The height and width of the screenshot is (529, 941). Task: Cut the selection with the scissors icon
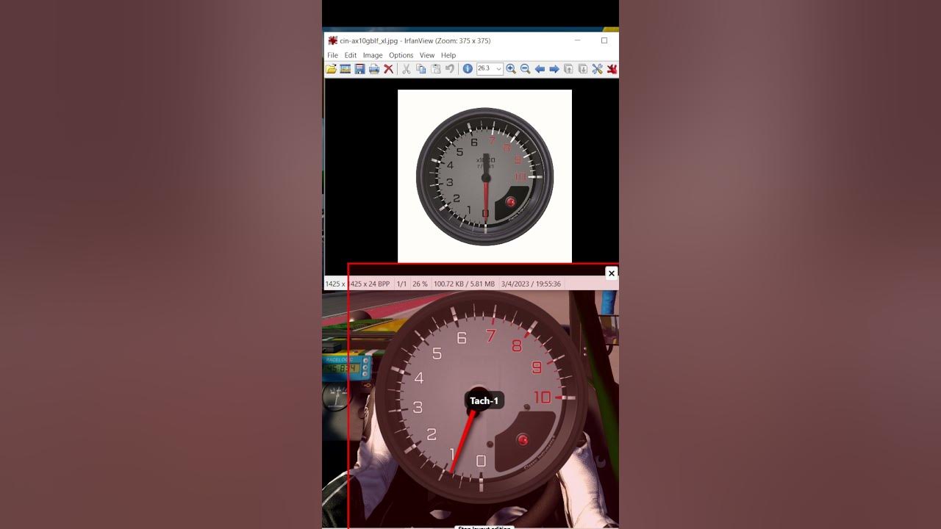coord(406,69)
